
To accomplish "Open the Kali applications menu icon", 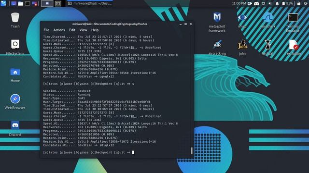I will pyautogui.click(x=3, y=3).
